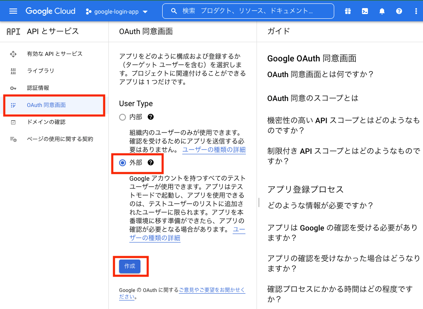This screenshot has height=309, width=423.
Task: Select the 外部 user type radio button
Action: pos(123,163)
